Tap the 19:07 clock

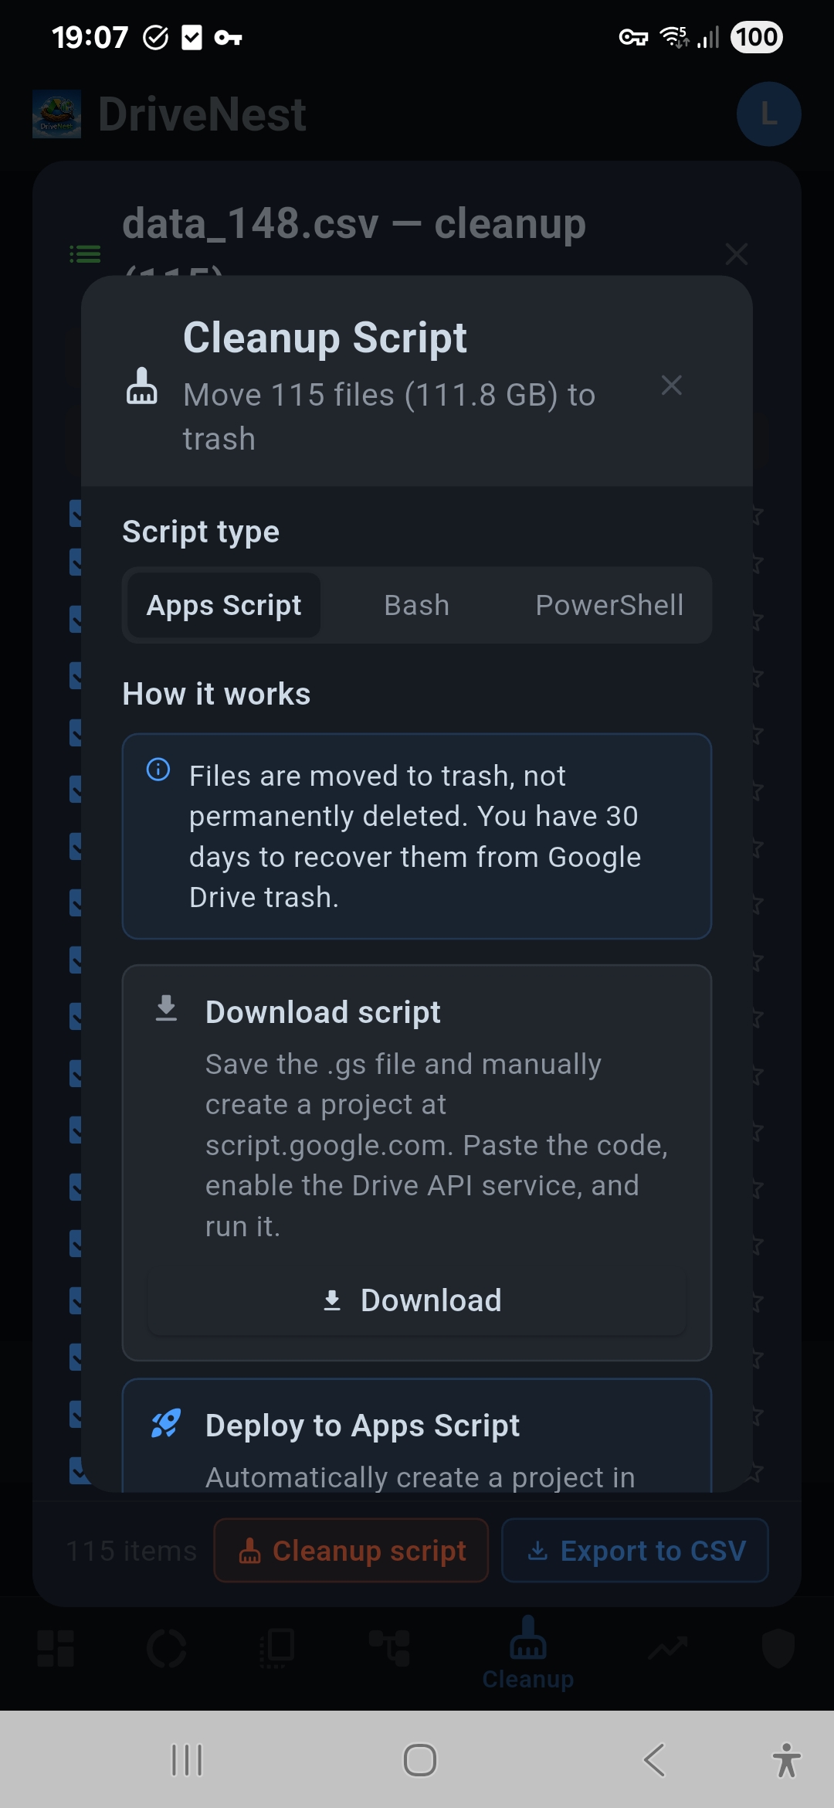(x=90, y=37)
